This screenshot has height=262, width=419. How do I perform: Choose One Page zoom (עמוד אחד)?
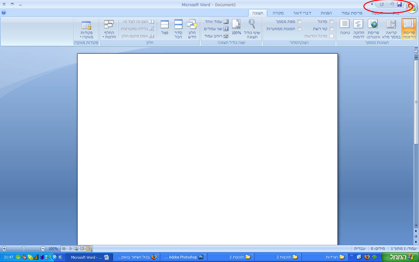(x=216, y=22)
